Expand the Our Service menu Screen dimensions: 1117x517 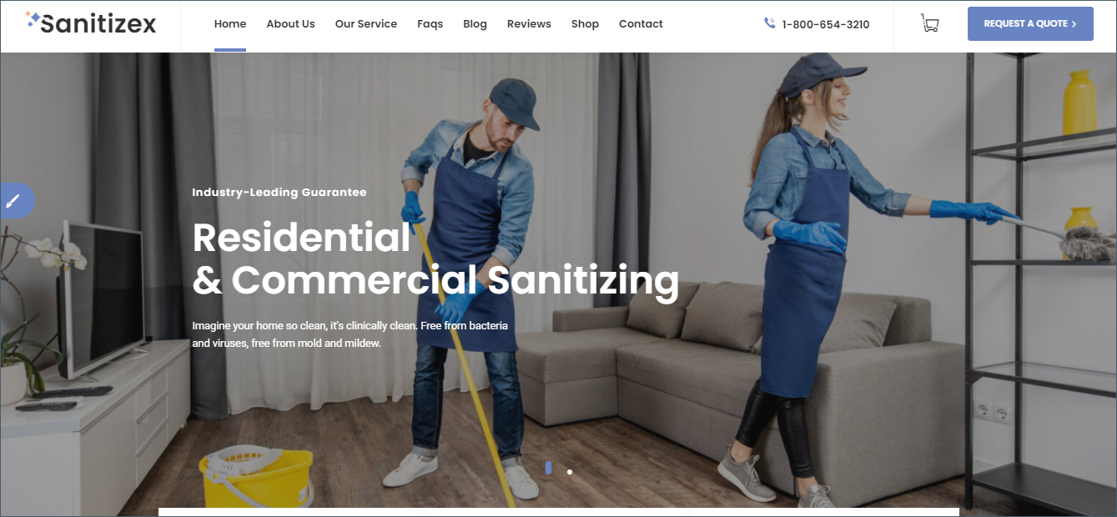[x=366, y=24]
